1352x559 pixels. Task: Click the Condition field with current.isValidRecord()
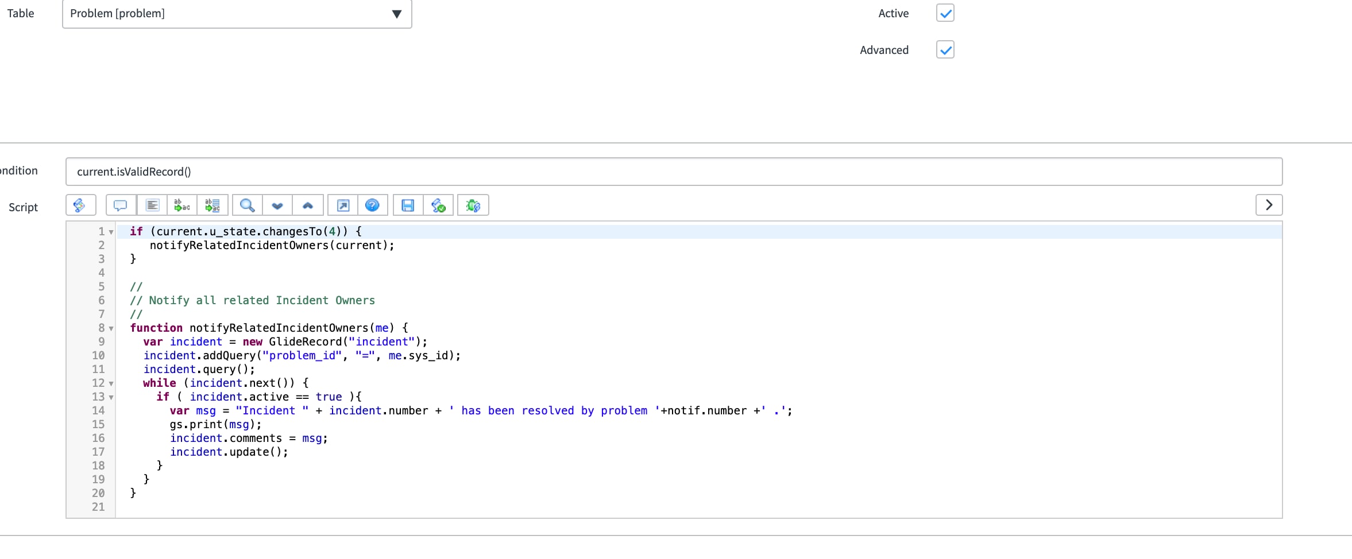coord(674,172)
